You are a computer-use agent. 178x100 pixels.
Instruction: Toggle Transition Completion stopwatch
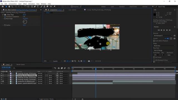coord(5,17)
